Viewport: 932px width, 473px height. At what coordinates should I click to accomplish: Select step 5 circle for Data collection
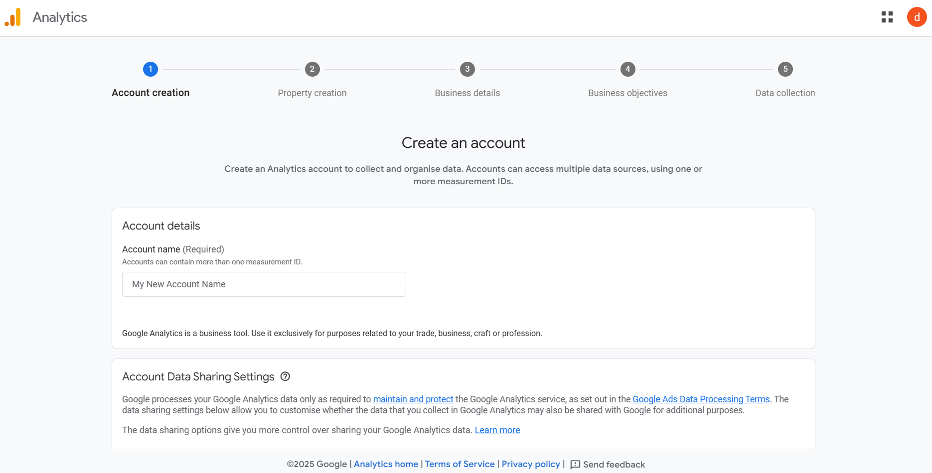[785, 69]
